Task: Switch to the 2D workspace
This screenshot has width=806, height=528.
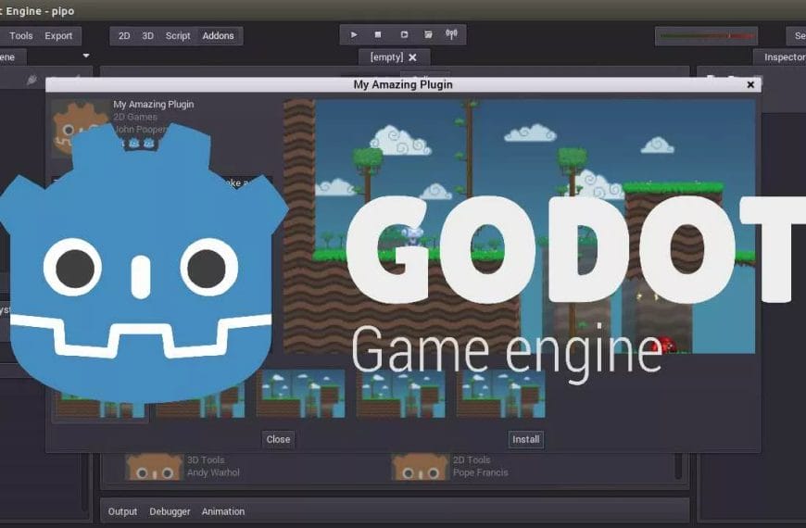Action: click(124, 35)
